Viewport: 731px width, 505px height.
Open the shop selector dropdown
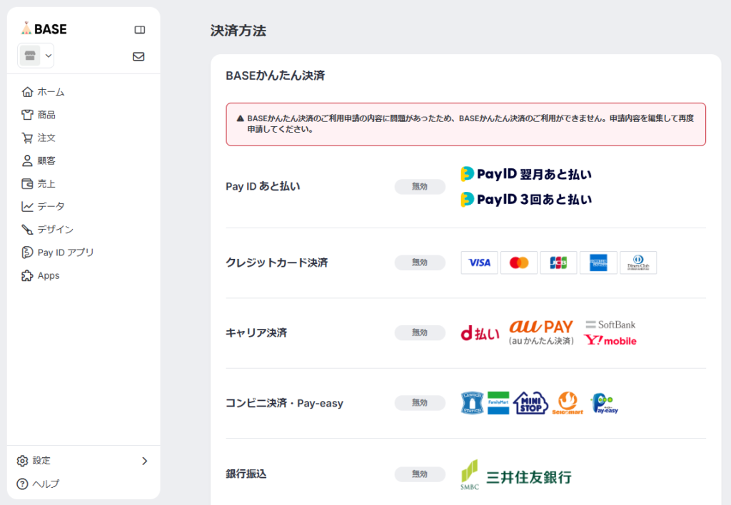click(36, 56)
